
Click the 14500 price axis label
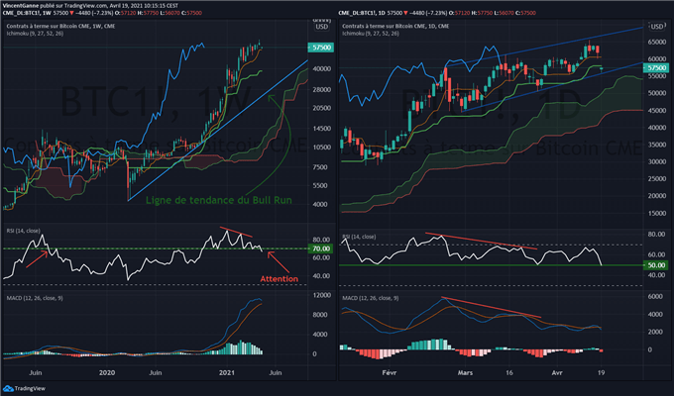(x=322, y=129)
